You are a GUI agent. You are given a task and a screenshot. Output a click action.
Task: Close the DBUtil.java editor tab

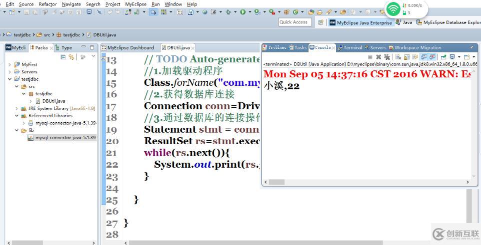(x=192, y=48)
